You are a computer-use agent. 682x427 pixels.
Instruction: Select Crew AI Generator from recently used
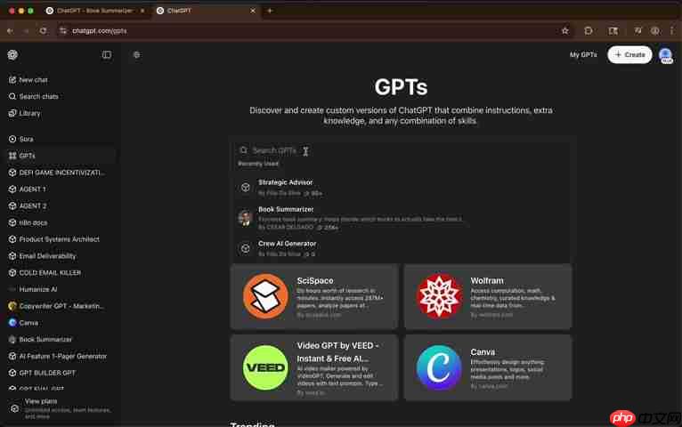[x=400, y=248]
